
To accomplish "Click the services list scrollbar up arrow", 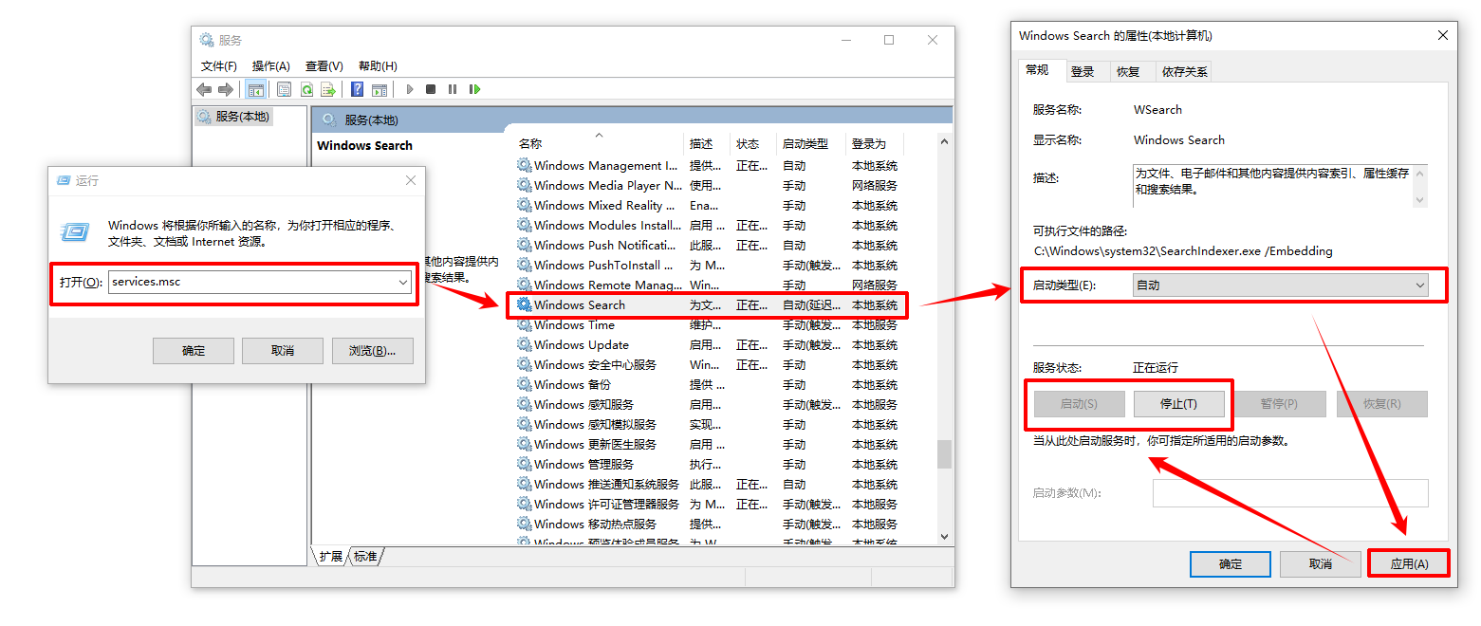I will click(x=944, y=142).
